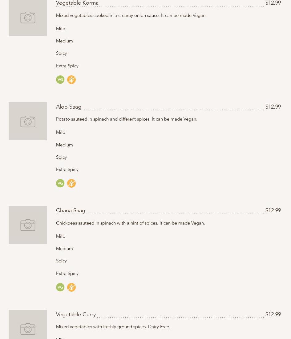Open the Vegetable Curry dish title
The width and height of the screenshot is (291, 339).
point(76,314)
